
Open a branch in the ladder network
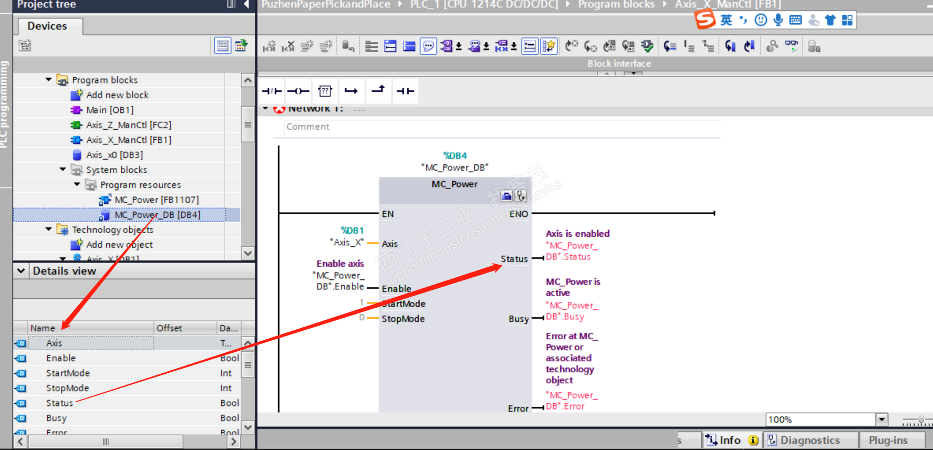pyautogui.click(x=351, y=91)
